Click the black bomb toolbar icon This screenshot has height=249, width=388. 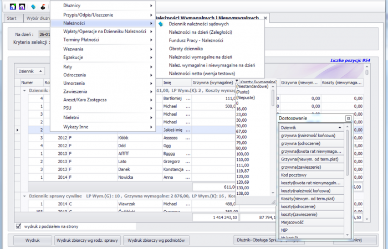click(43, 7)
